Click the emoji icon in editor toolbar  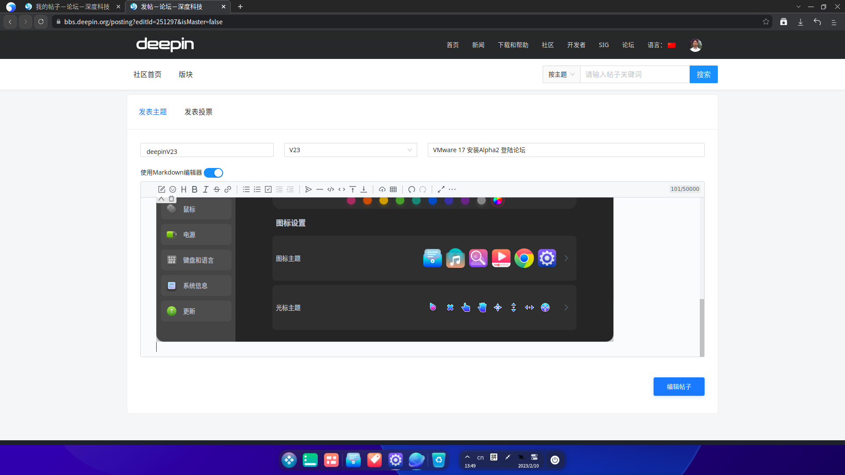(x=173, y=190)
